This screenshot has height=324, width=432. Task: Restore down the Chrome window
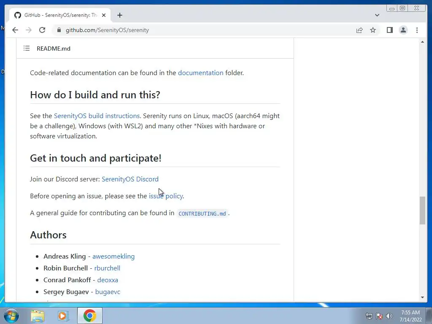(x=402, y=8)
